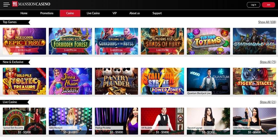The width and height of the screenshot is (278, 139).
Task: Launch the Tiger Stacks game
Action: pyautogui.click(x=254, y=81)
